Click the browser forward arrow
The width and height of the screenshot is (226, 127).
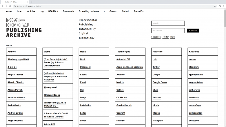click(6, 6)
